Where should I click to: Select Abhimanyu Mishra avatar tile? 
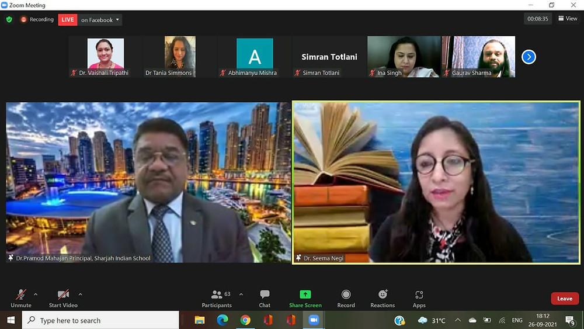click(x=255, y=57)
